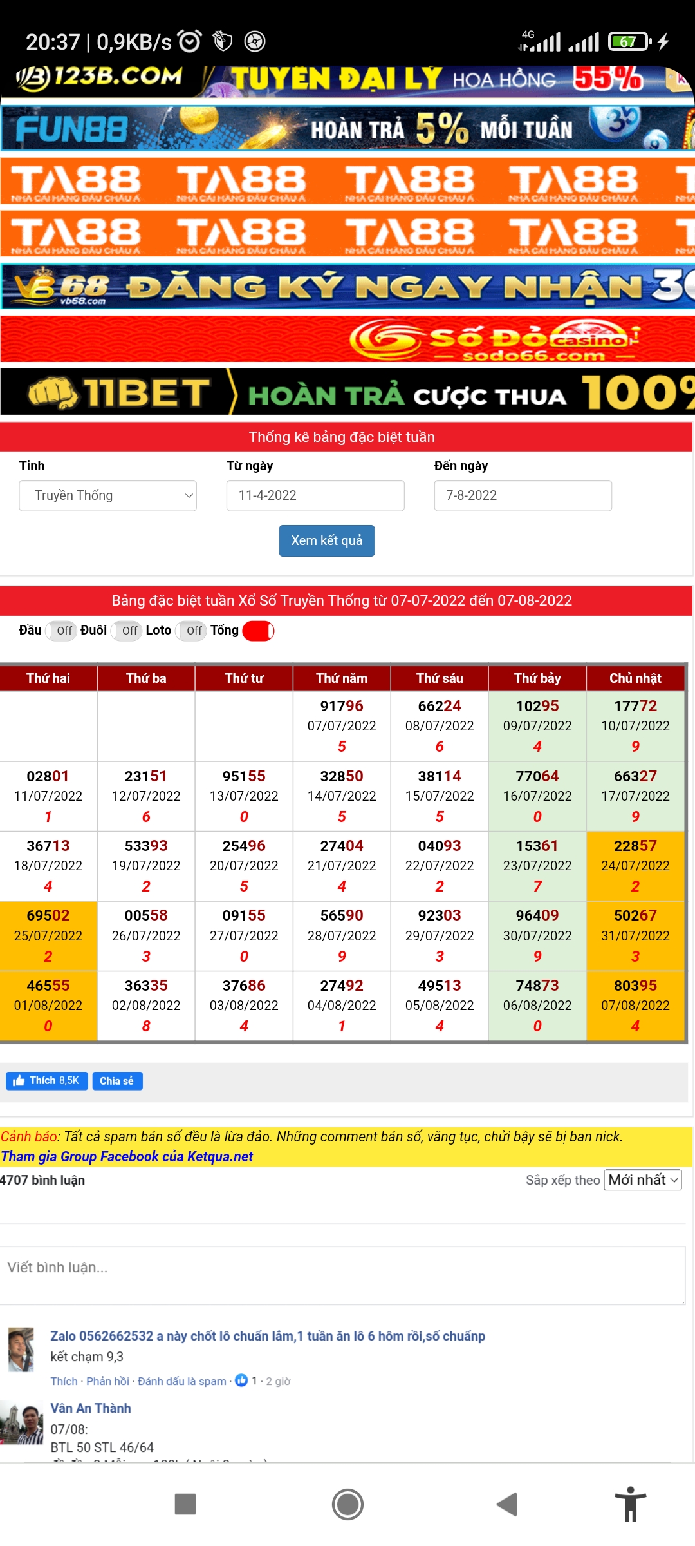The width and height of the screenshot is (695, 1546).
Task: Select the 50267 cell dated 31/07/2022
Action: (x=635, y=936)
